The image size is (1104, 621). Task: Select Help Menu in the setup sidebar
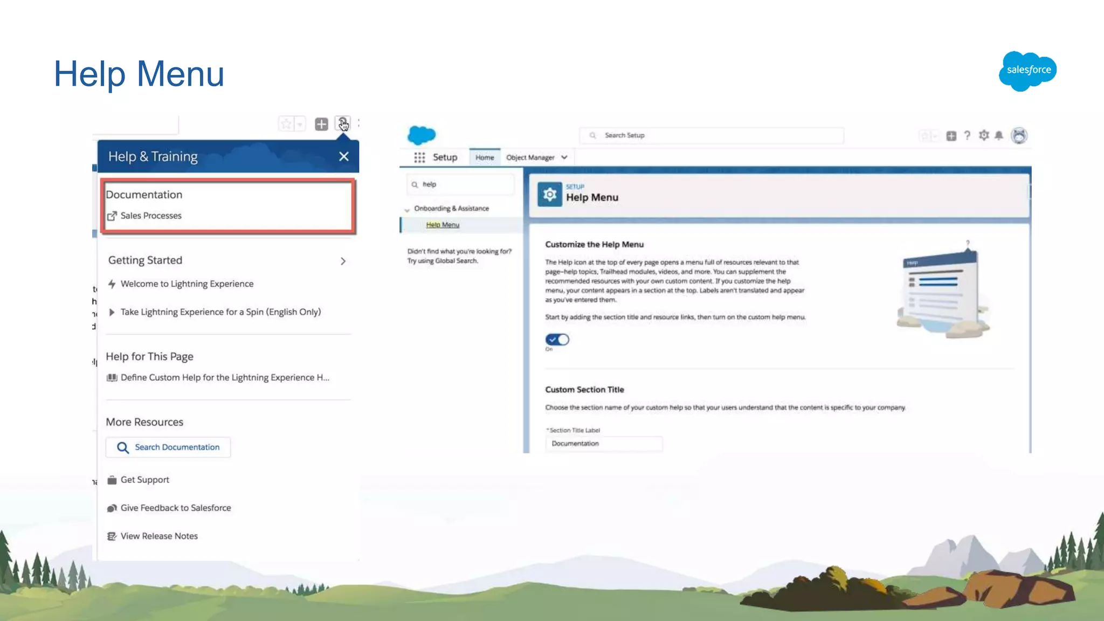click(443, 225)
